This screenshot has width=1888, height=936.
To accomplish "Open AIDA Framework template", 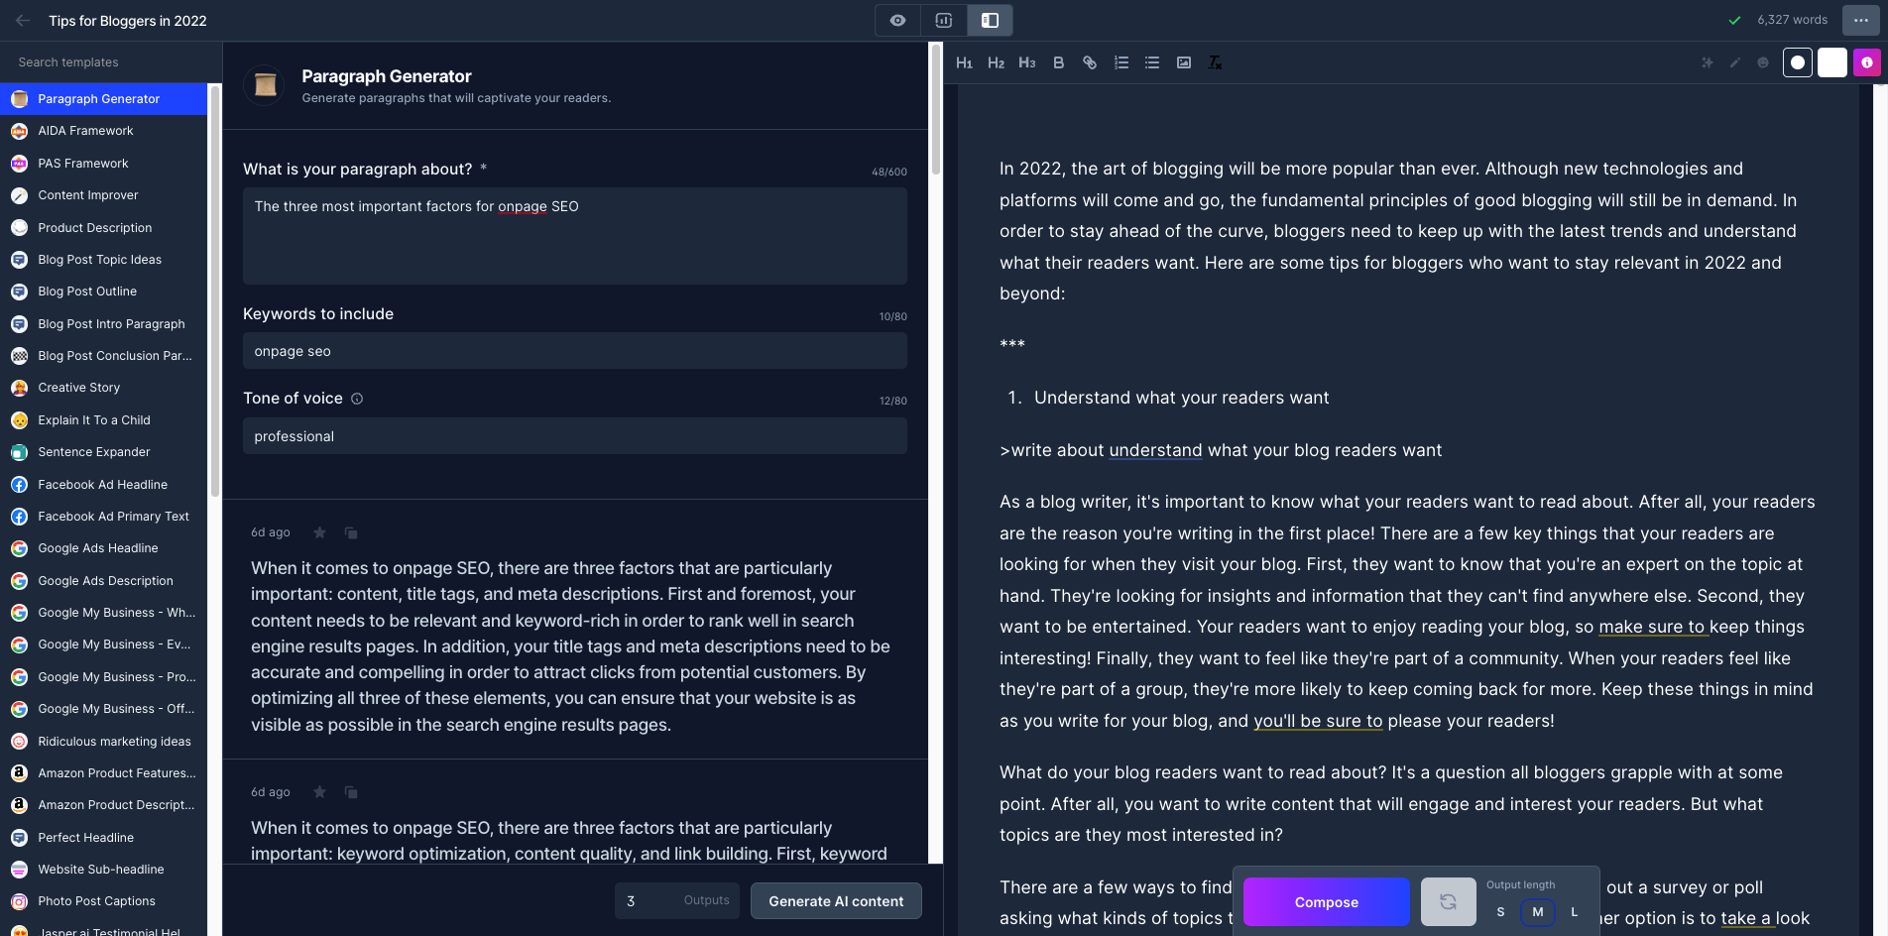I will (104, 131).
